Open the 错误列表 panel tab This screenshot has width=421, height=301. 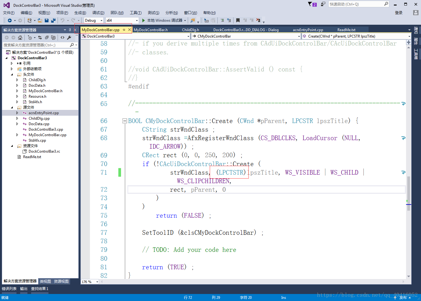pyautogui.click(x=9, y=289)
